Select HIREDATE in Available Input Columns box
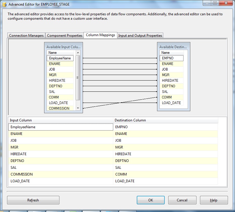235x212 pixels. (60, 81)
